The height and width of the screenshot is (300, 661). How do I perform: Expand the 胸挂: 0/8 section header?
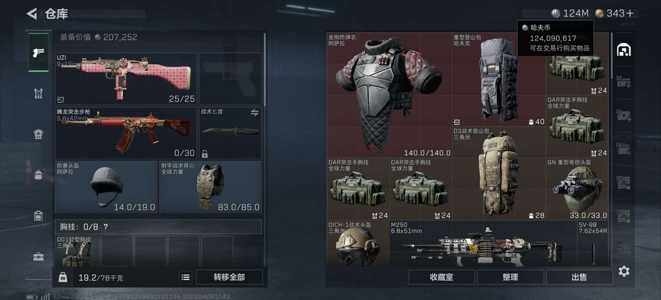(158, 227)
